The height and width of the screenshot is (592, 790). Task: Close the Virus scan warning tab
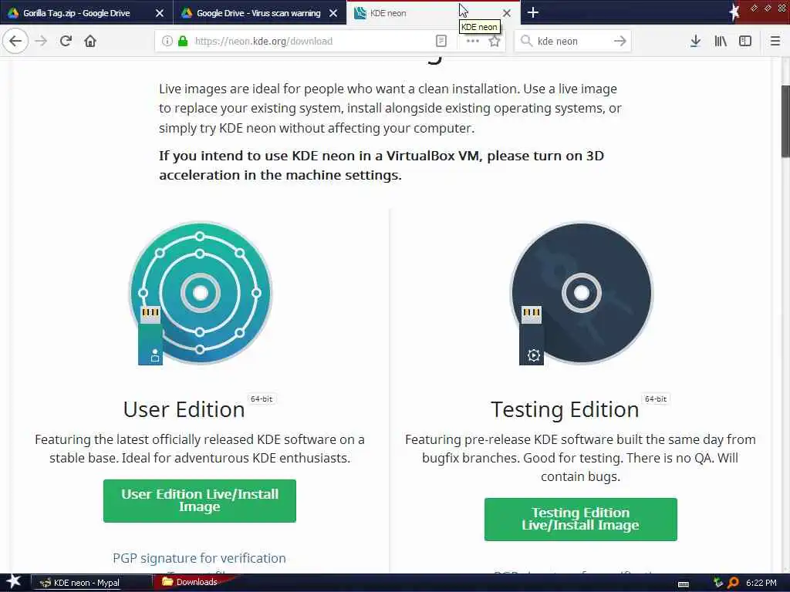click(x=333, y=13)
